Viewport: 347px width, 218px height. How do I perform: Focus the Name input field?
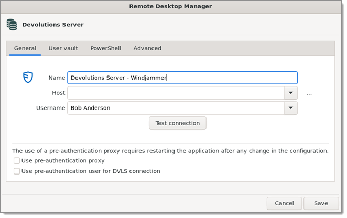[182, 78]
